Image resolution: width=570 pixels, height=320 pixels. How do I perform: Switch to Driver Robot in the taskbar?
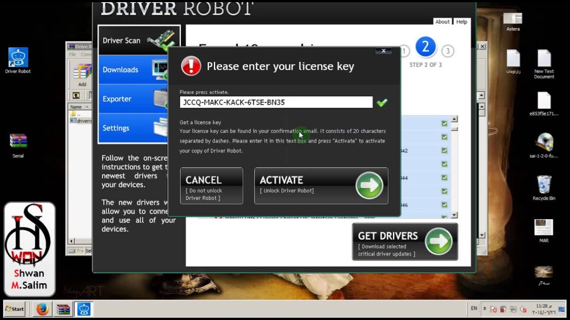click(83, 309)
